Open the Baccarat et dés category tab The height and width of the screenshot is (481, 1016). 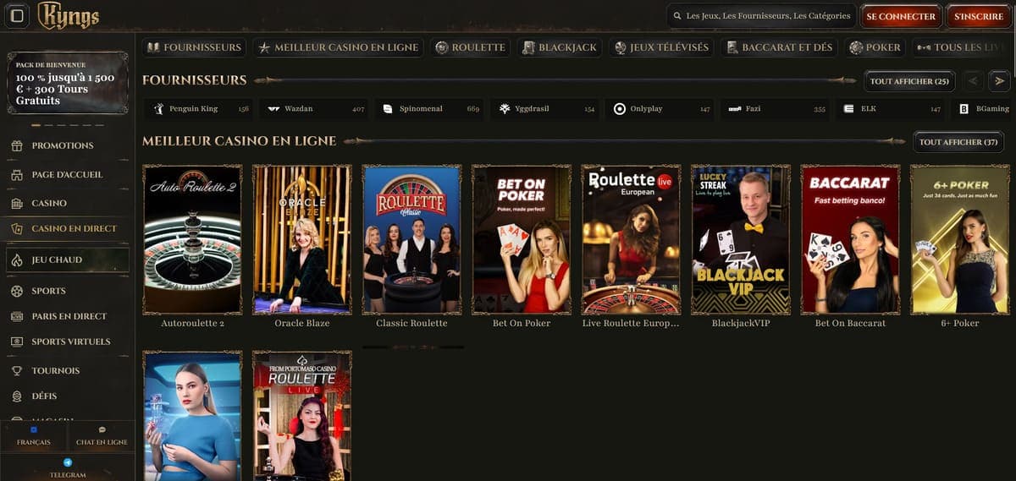coord(779,47)
